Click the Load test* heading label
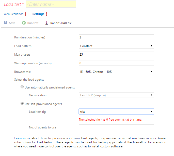 click(x=14, y=4)
